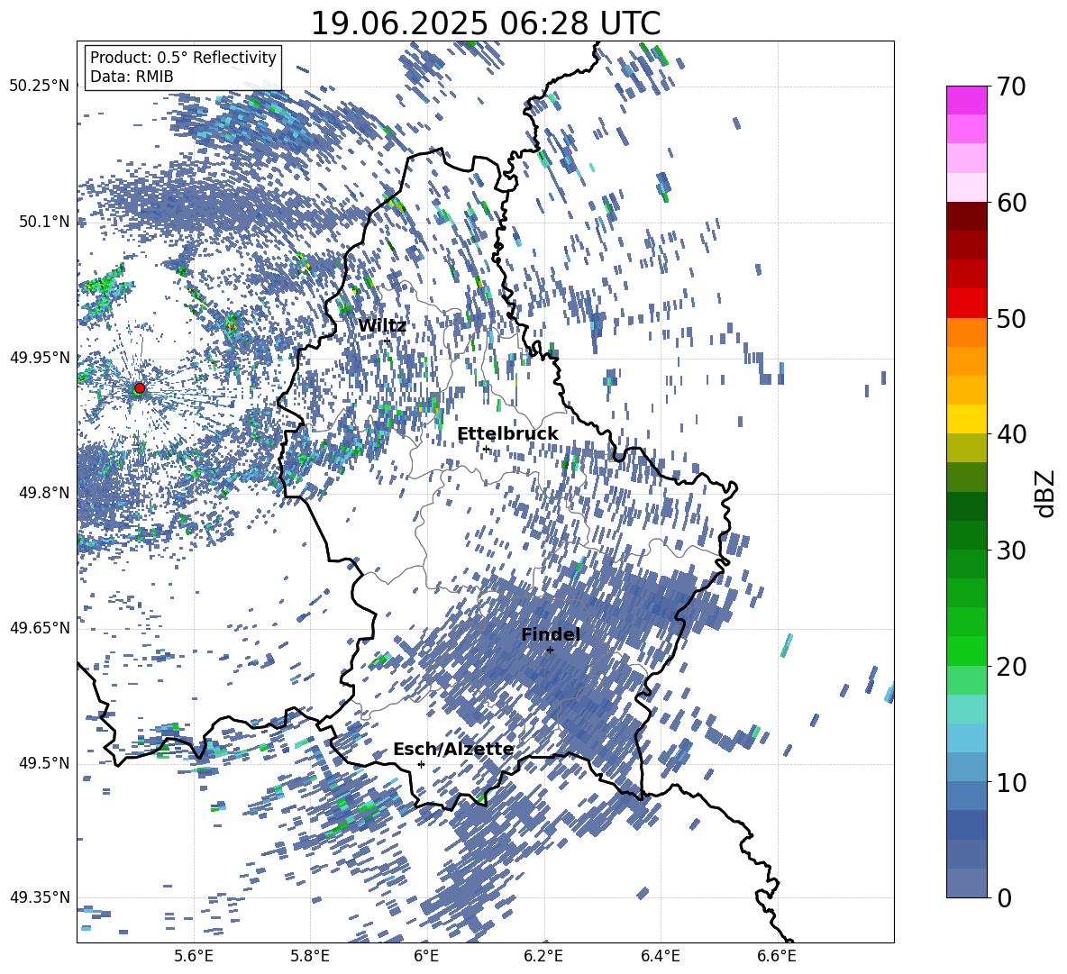
Task: Click the 49.35°N latitude tick label
Action: (40, 897)
